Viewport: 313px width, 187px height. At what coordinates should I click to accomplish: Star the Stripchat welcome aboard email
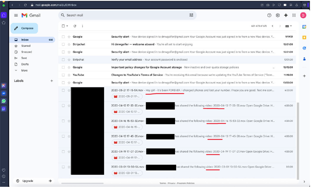click(69, 44)
